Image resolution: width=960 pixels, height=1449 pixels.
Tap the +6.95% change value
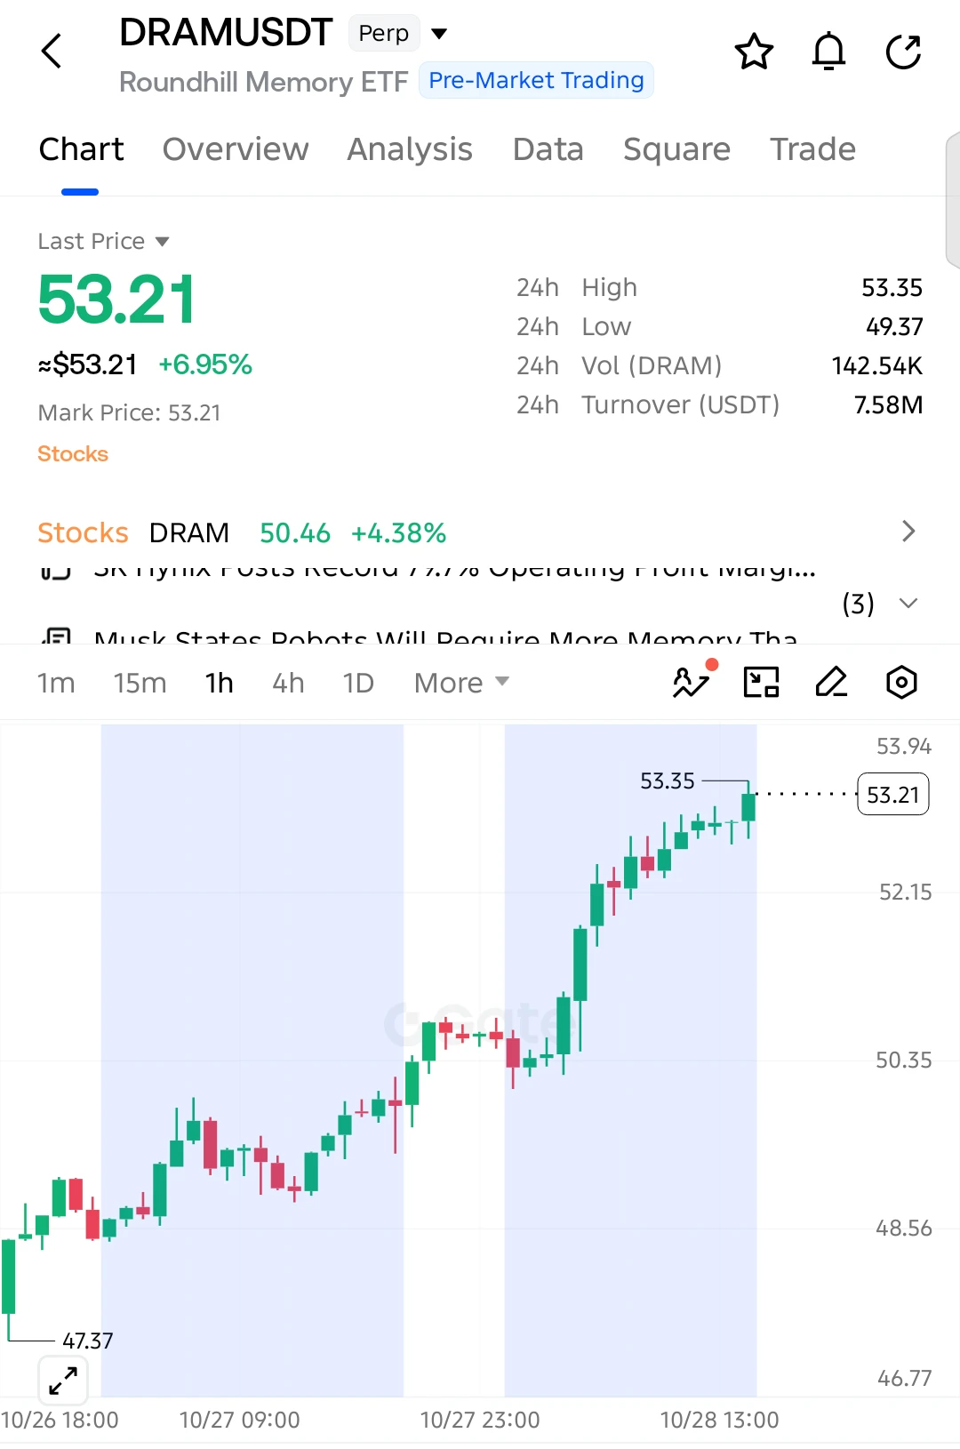[205, 364]
